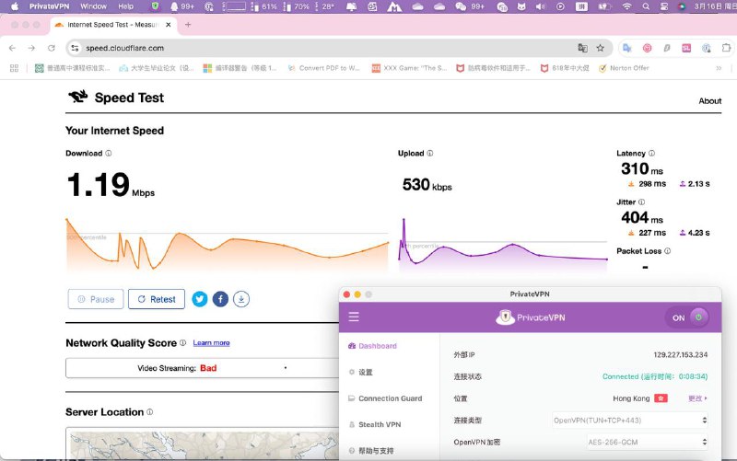This screenshot has width=737, height=461.
Task: Click the upload speed chart
Action: click(503, 245)
